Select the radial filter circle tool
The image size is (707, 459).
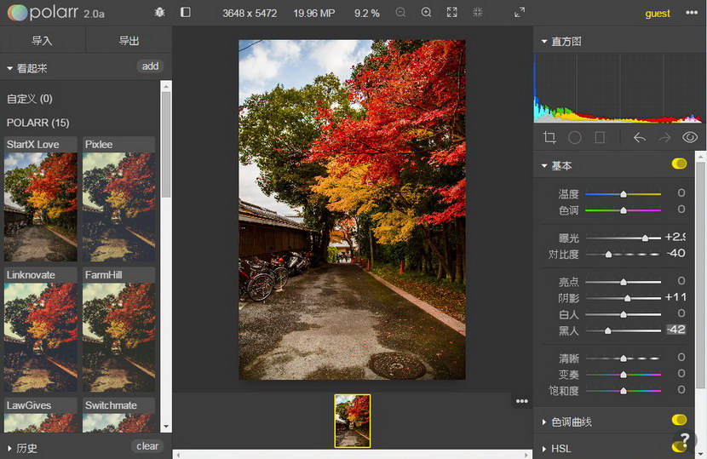pos(574,137)
